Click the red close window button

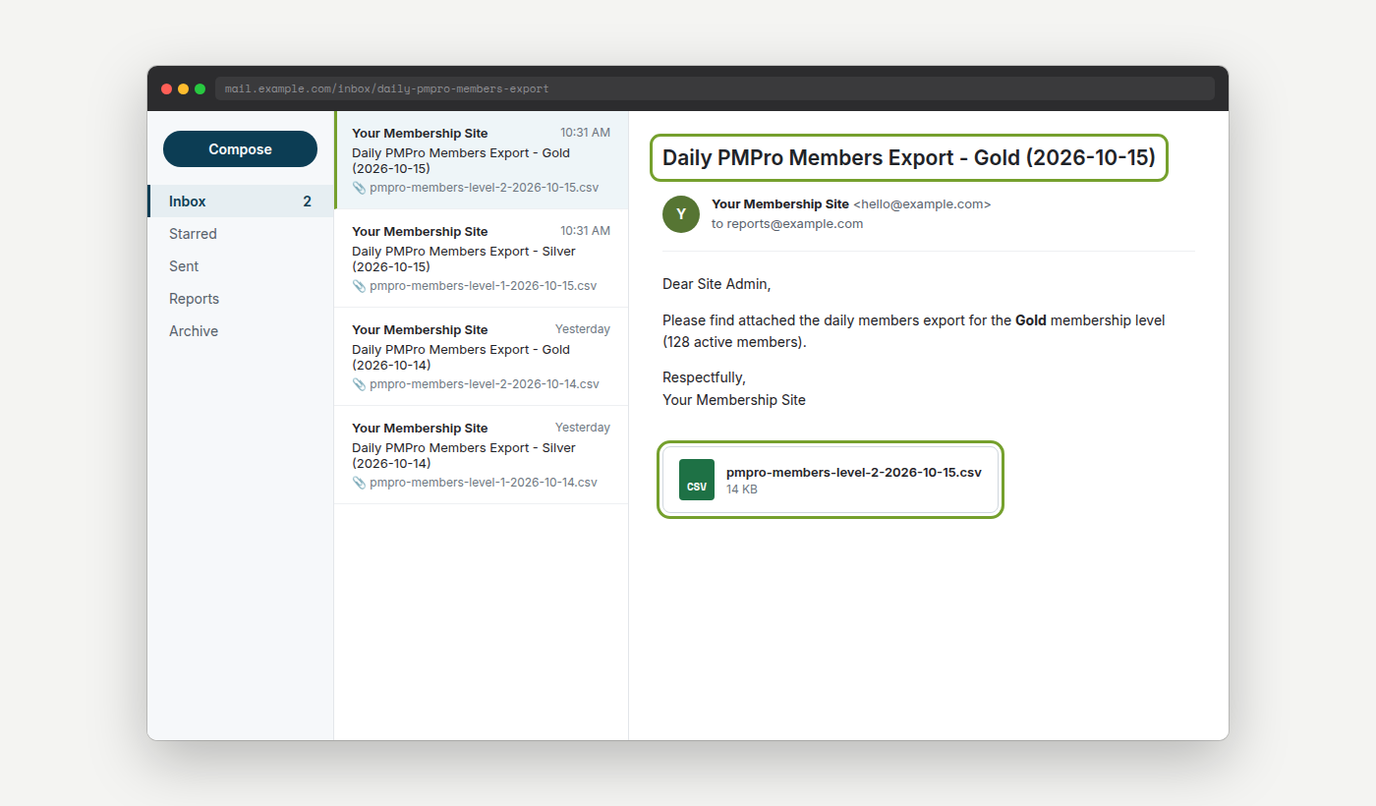[166, 88]
